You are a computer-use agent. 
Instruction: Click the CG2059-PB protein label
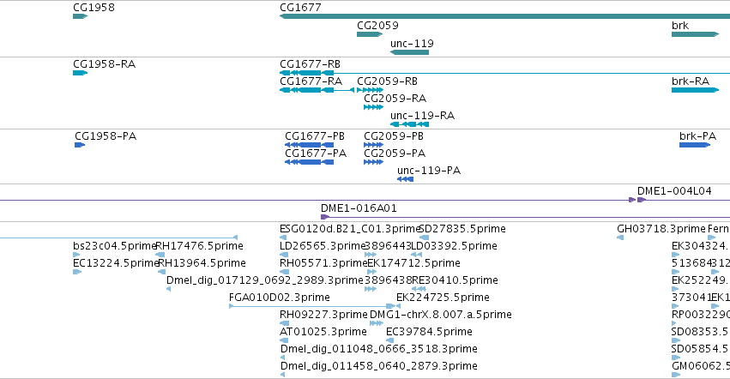pyautogui.click(x=394, y=136)
